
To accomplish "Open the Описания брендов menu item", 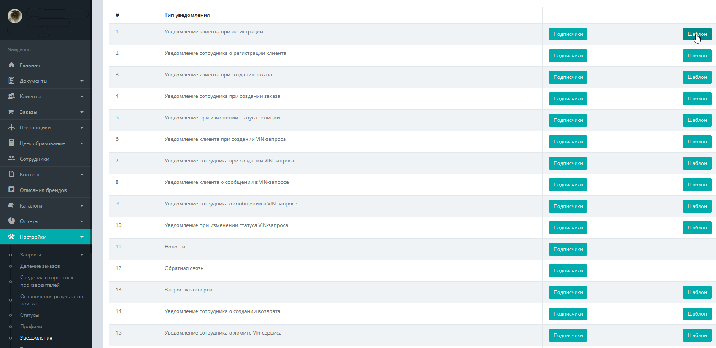I will click(x=43, y=190).
